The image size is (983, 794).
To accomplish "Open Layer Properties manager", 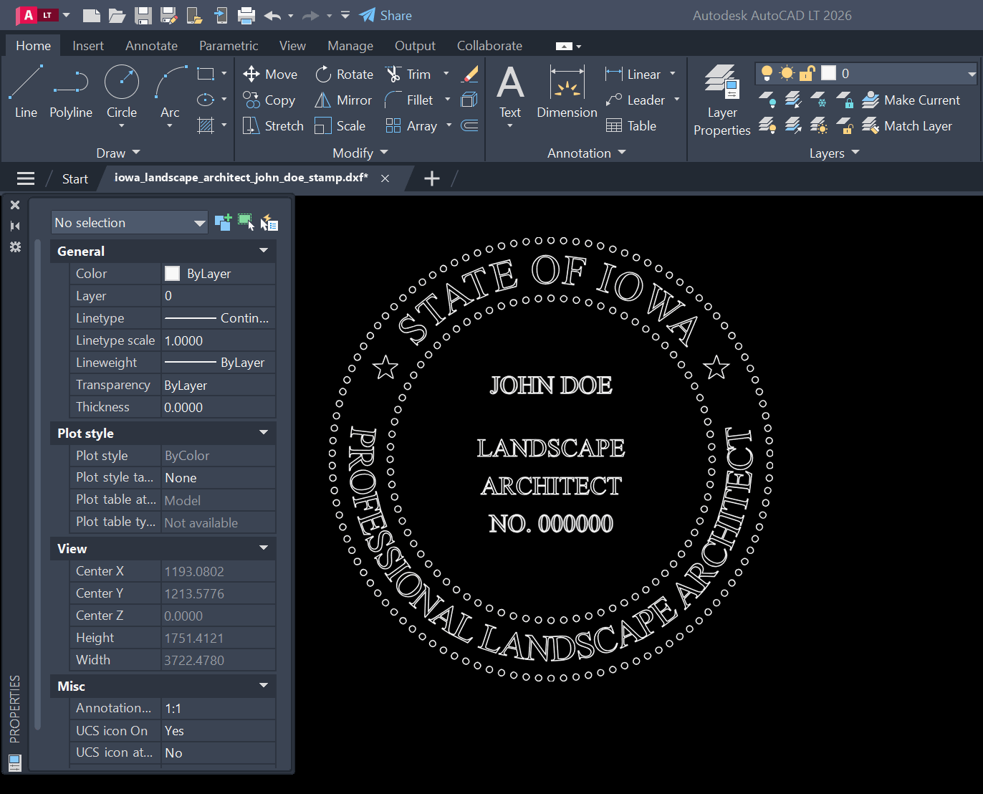I will [x=721, y=100].
